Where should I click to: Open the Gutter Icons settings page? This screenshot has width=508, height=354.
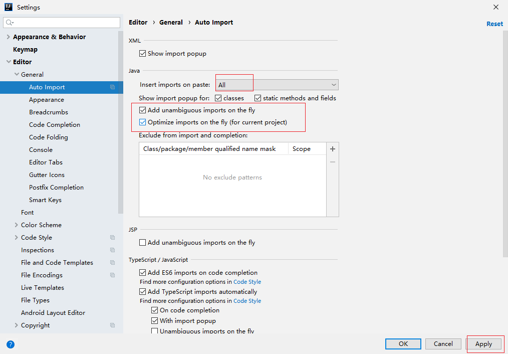47,174
